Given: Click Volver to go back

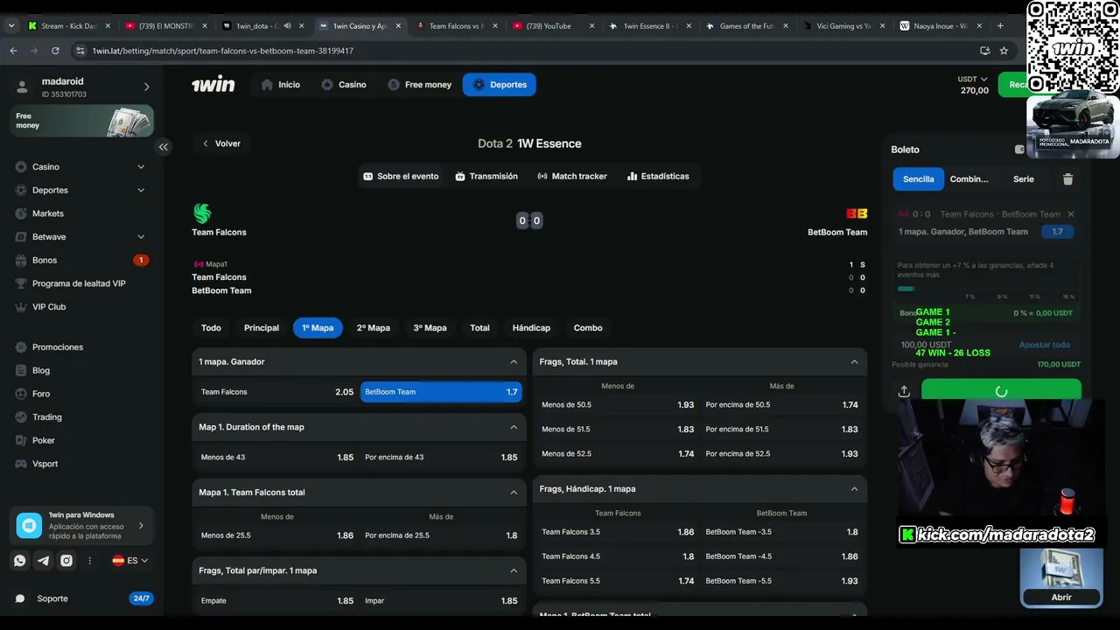Looking at the screenshot, I should 221,143.
